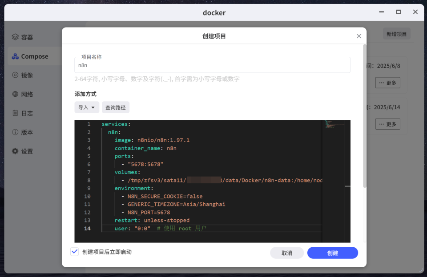The width and height of the screenshot is (427, 277).
Task: Click the dialog vertical scrollbar
Action: [365, 116]
